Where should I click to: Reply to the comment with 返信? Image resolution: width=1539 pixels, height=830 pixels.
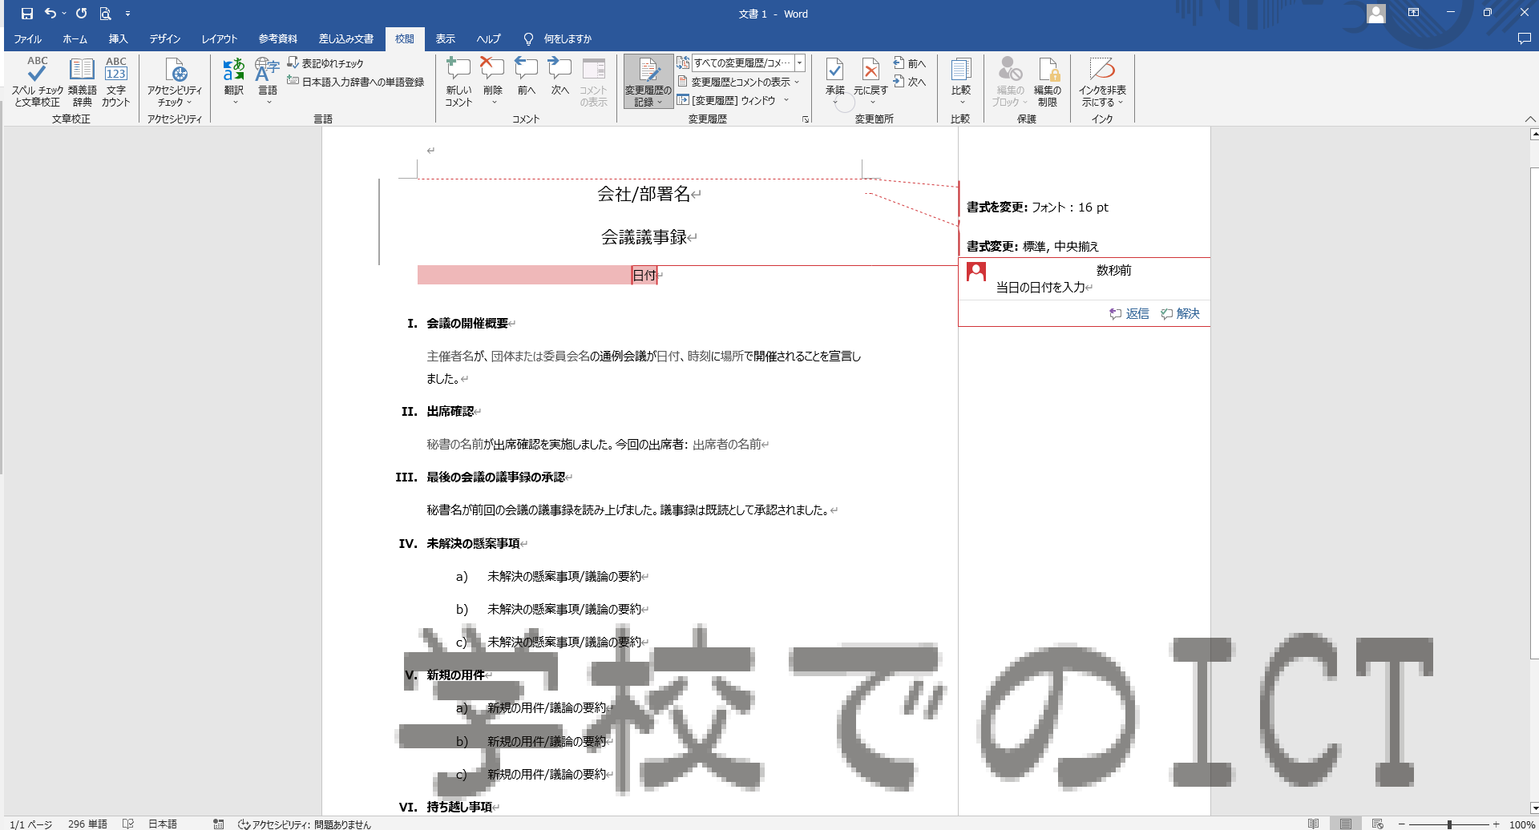[x=1129, y=313]
